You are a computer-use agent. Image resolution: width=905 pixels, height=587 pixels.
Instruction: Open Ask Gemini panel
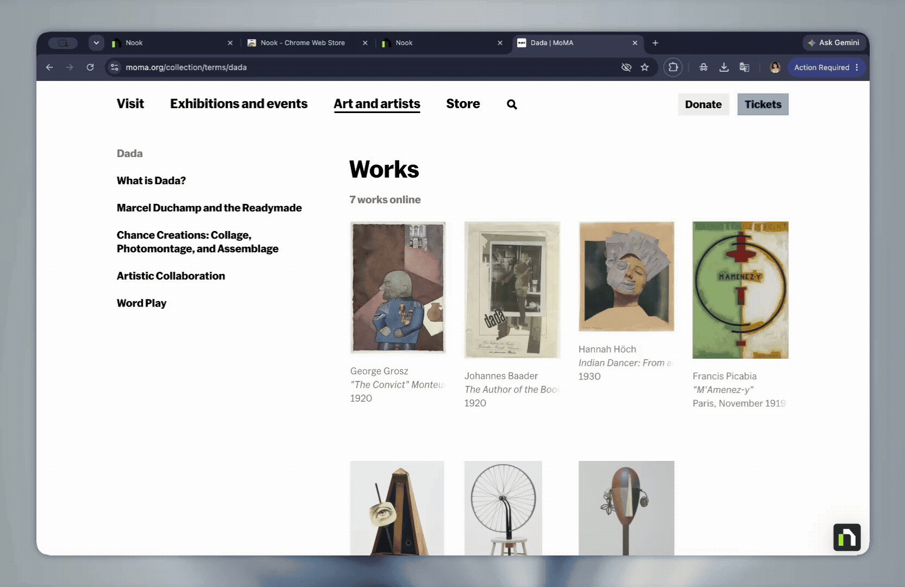pyautogui.click(x=833, y=43)
